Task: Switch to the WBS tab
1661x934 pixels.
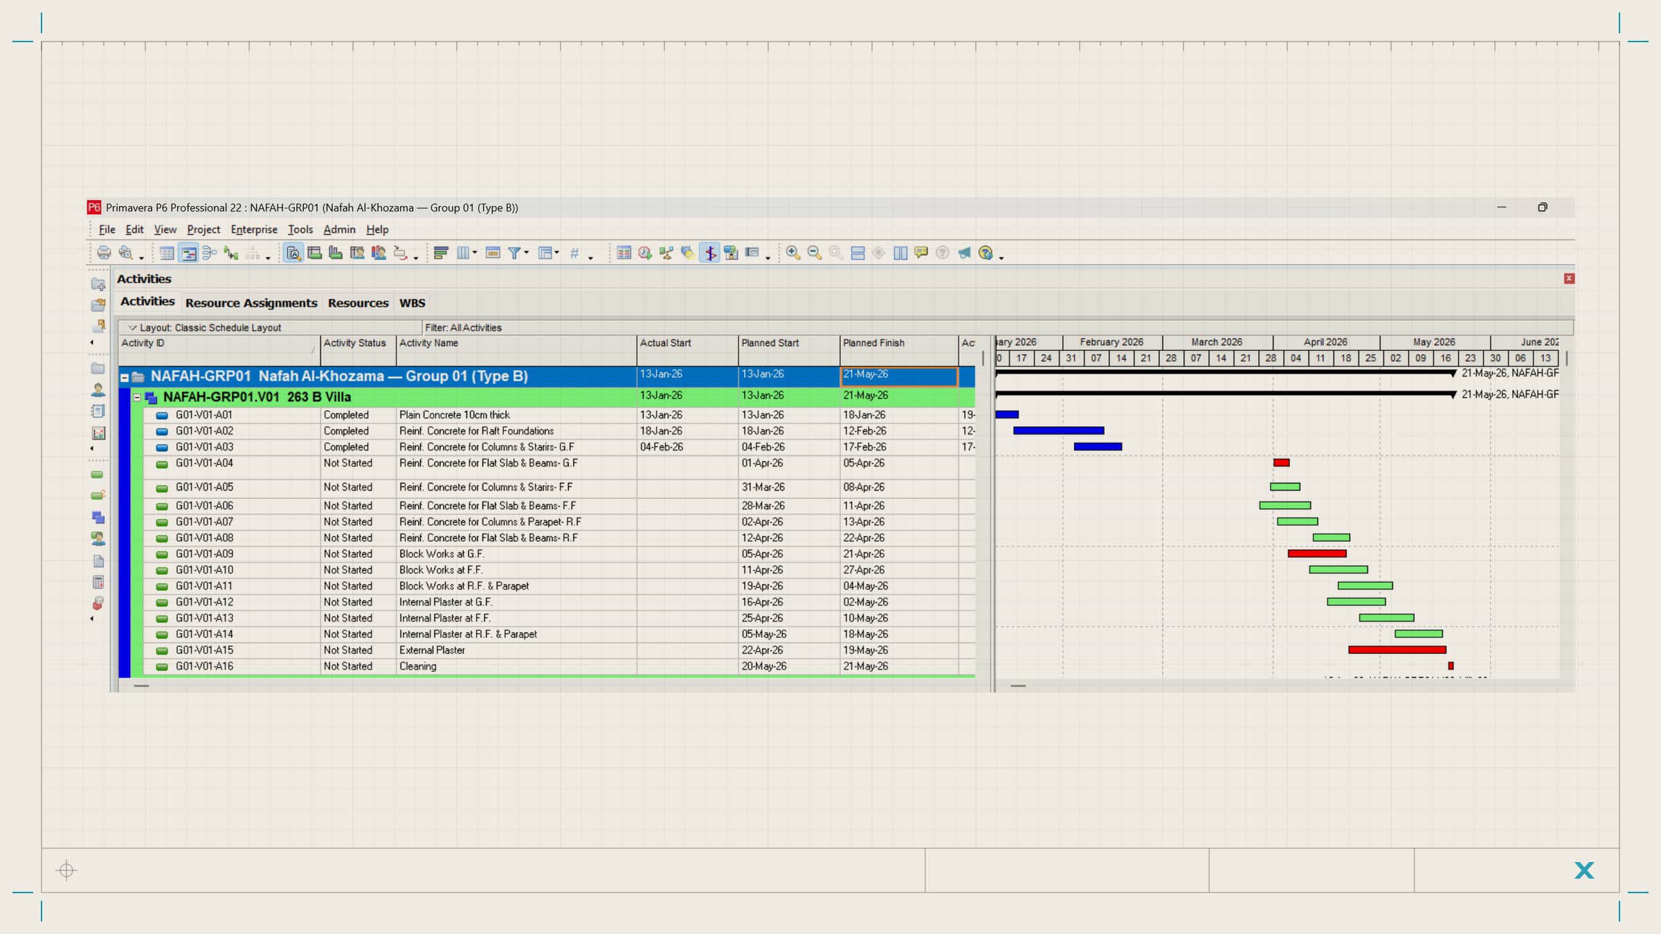Action: (412, 303)
